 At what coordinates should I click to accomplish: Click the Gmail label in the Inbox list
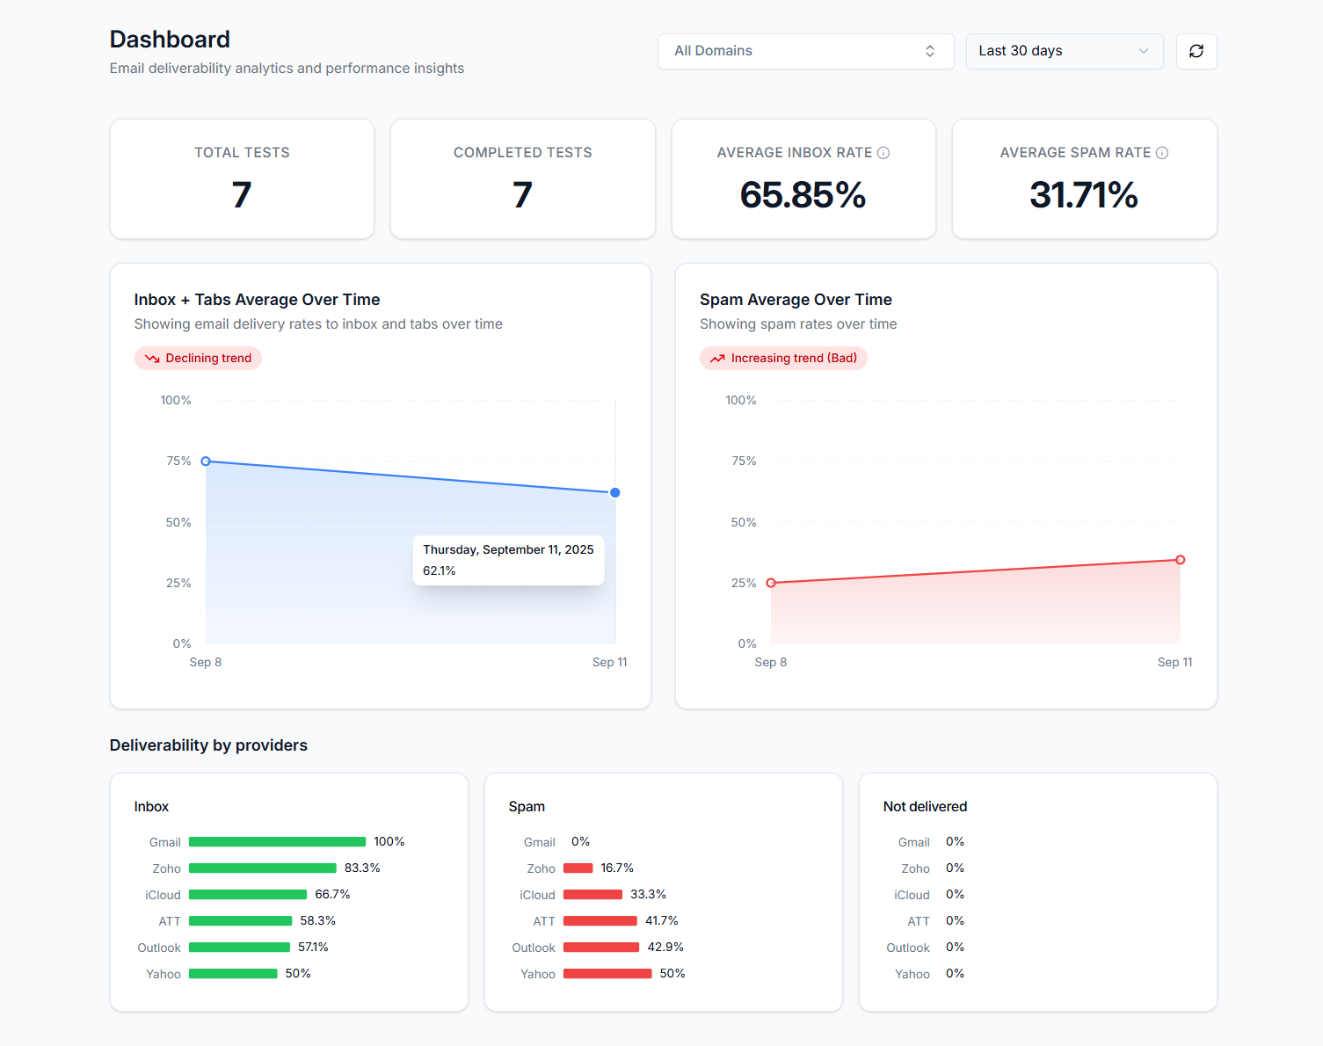coord(165,841)
